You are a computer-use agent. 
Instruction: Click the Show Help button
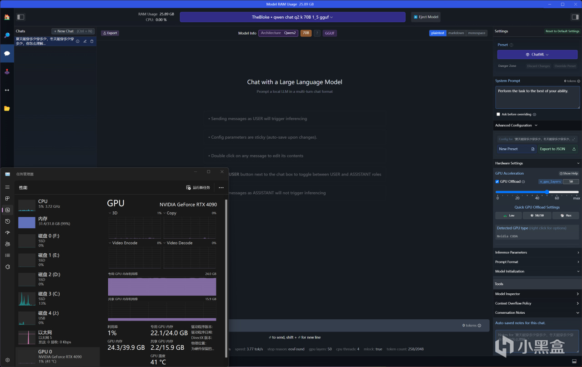pyautogui.click(x=569, y=173)
